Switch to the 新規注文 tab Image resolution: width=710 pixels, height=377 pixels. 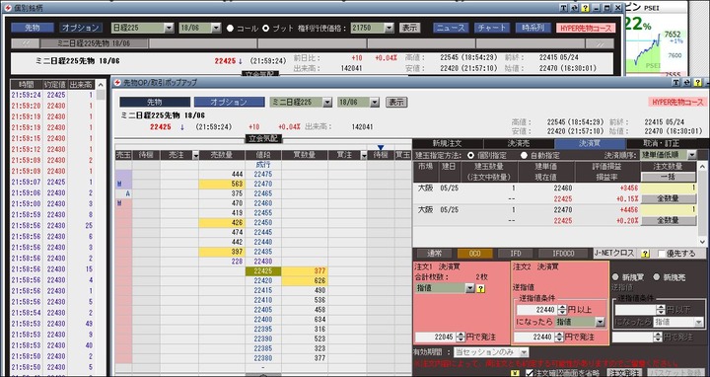[x=448, y=144]
